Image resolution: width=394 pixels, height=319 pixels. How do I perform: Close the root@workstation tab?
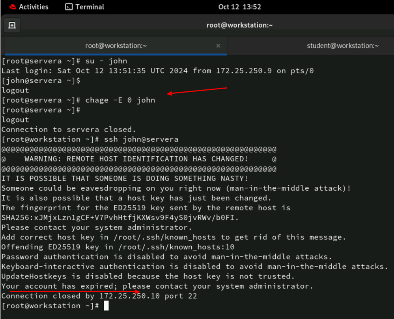click(218, 46)
